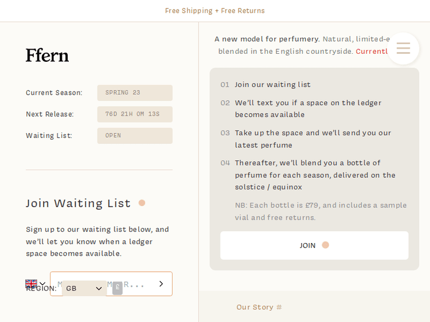This screenshot has width=430, height=322.
Task: Click the dot beside Join Waiting List heading
Action: click(x=142, y=203)
